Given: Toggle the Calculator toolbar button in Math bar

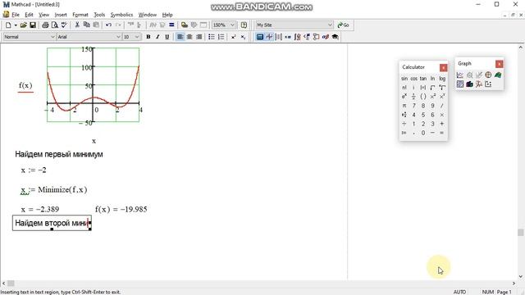Looking at the screenshot, I should pos(260,37).
